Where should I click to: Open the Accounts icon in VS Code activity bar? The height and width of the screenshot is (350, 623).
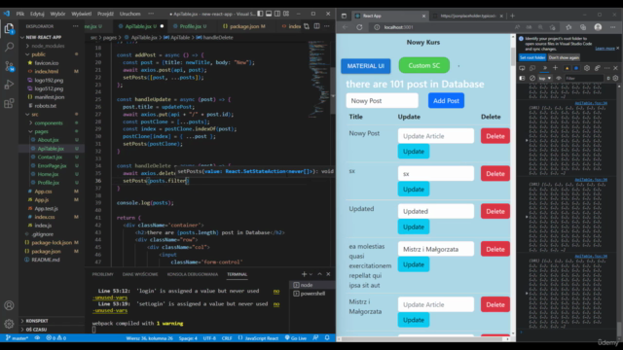coord(9,305)
